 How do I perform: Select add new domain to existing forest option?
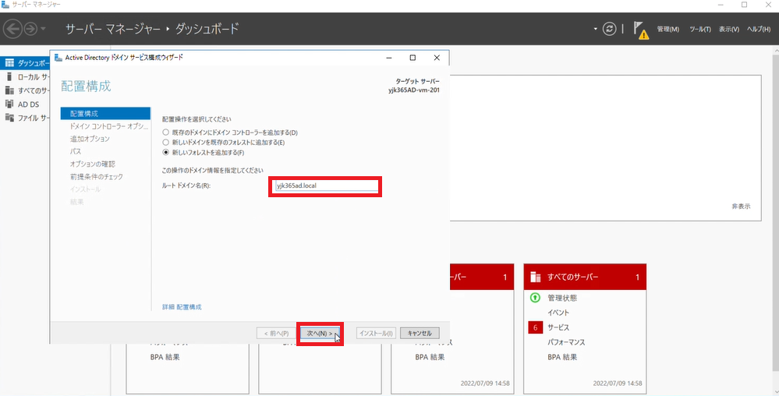[166, 143]
